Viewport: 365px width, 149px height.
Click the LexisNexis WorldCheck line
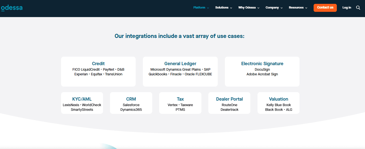click(82, 105)
